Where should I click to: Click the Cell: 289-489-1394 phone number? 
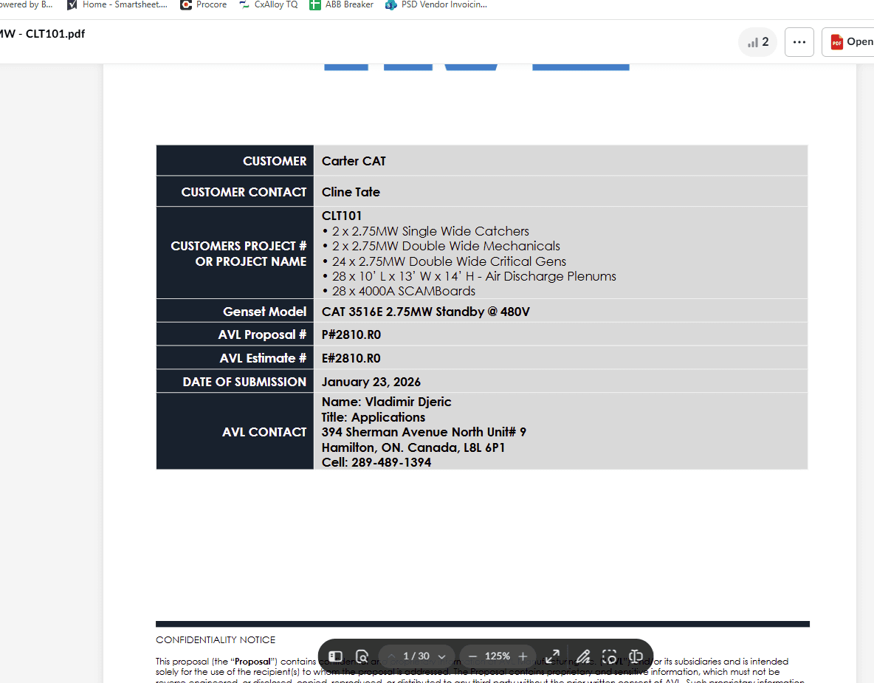(376, 462)
